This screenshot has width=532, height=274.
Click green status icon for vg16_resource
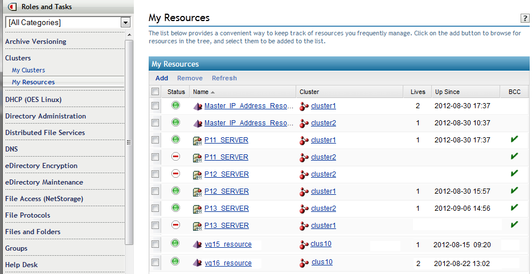(x=175, y=261)
